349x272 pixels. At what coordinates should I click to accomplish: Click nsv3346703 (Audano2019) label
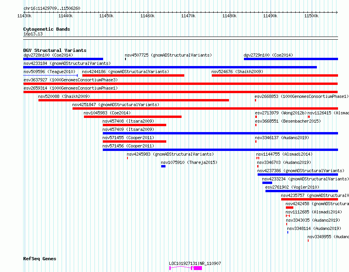pos(284,162)
